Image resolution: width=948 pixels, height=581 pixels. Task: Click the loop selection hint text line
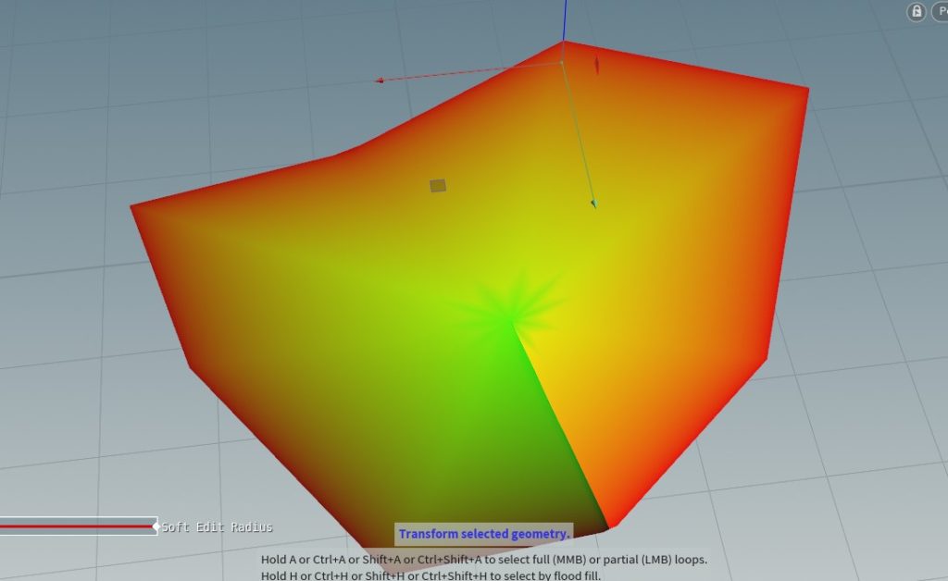484,560
